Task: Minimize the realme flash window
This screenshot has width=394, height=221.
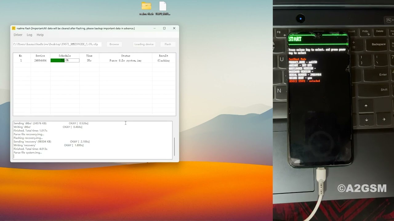Action: pyautogui.click(x=155, y=28)
